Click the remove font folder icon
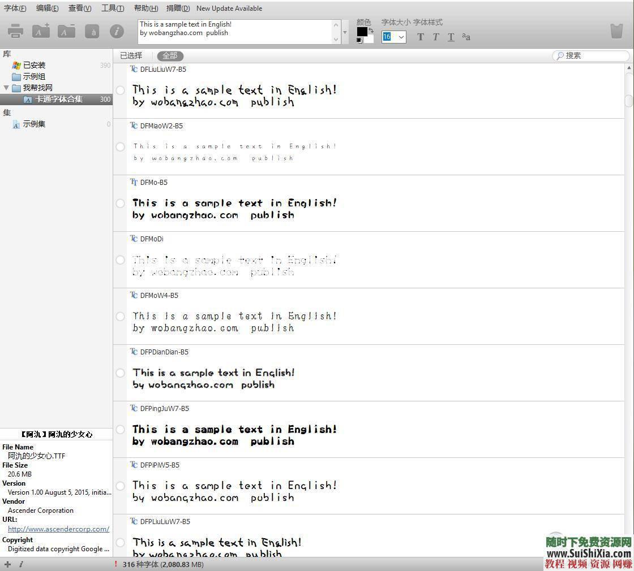The height and width of the screenshot is (571, 634). pos(66,31)
